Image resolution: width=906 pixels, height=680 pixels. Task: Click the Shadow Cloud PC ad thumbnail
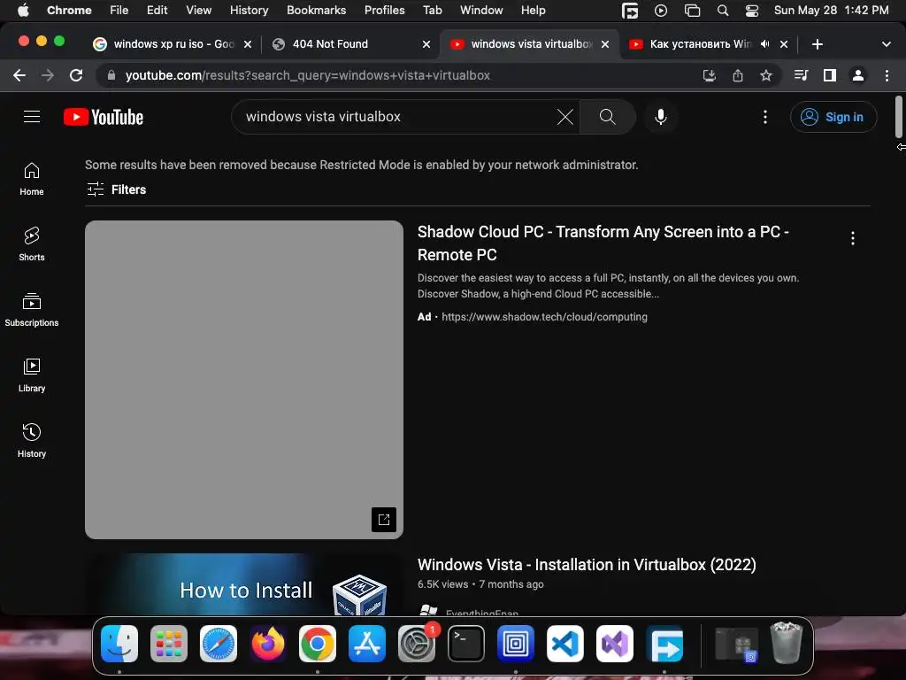(x=244, y=380)
